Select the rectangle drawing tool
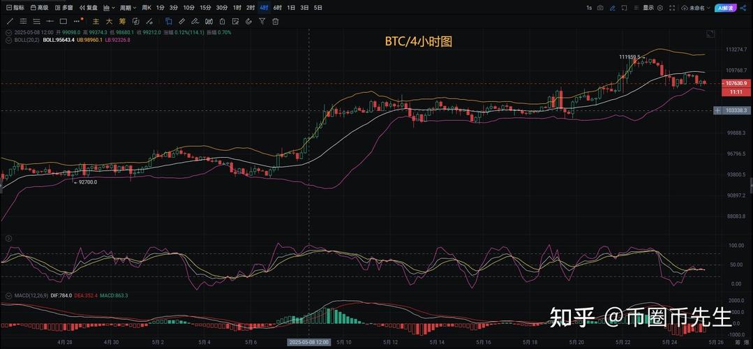 click(64, 22)
